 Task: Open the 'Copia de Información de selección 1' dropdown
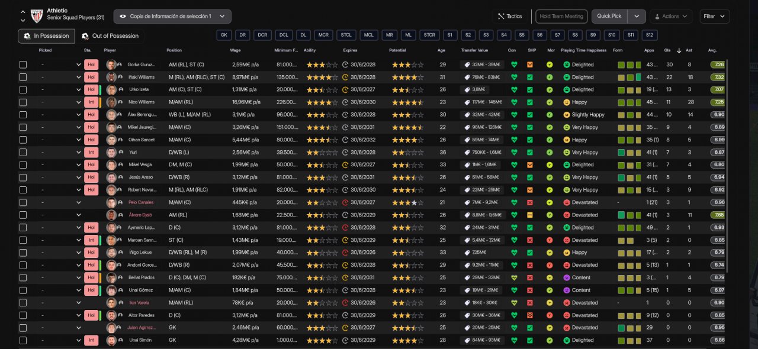[x=172, y=17]
